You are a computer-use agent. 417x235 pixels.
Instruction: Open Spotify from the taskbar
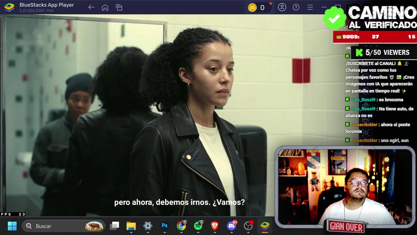click(x=198, y=226)
